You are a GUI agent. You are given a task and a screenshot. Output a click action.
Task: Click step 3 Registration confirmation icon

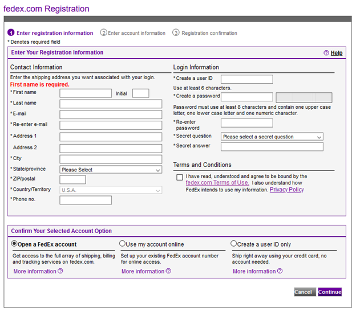click(176, 33)
